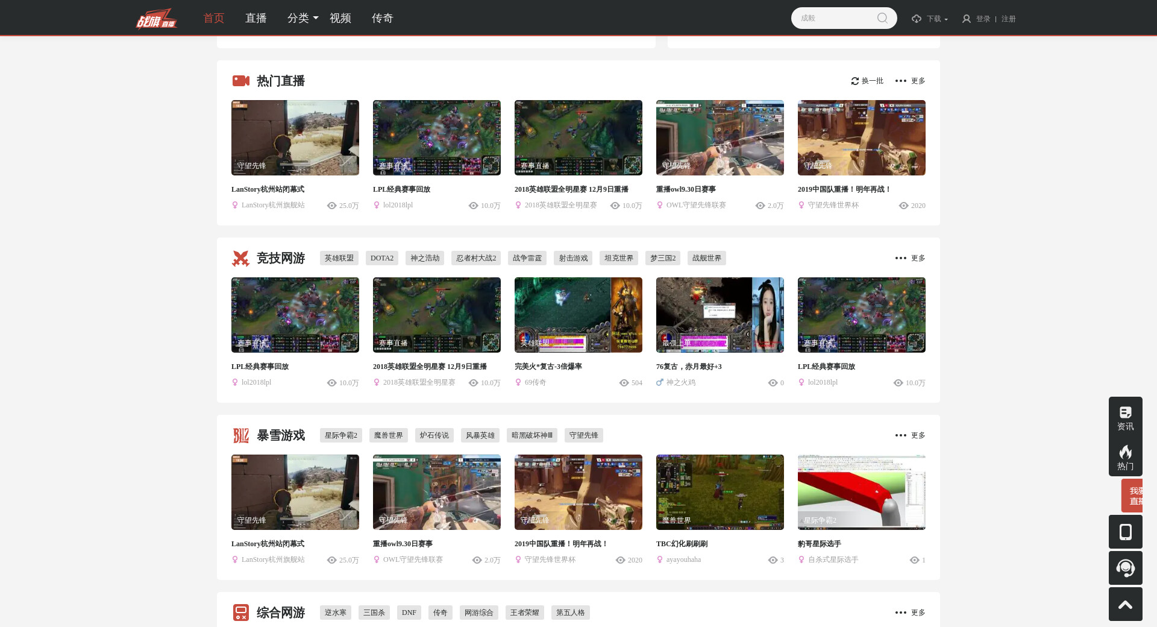
Task: Click the search input field
Action: pos(836,18)
